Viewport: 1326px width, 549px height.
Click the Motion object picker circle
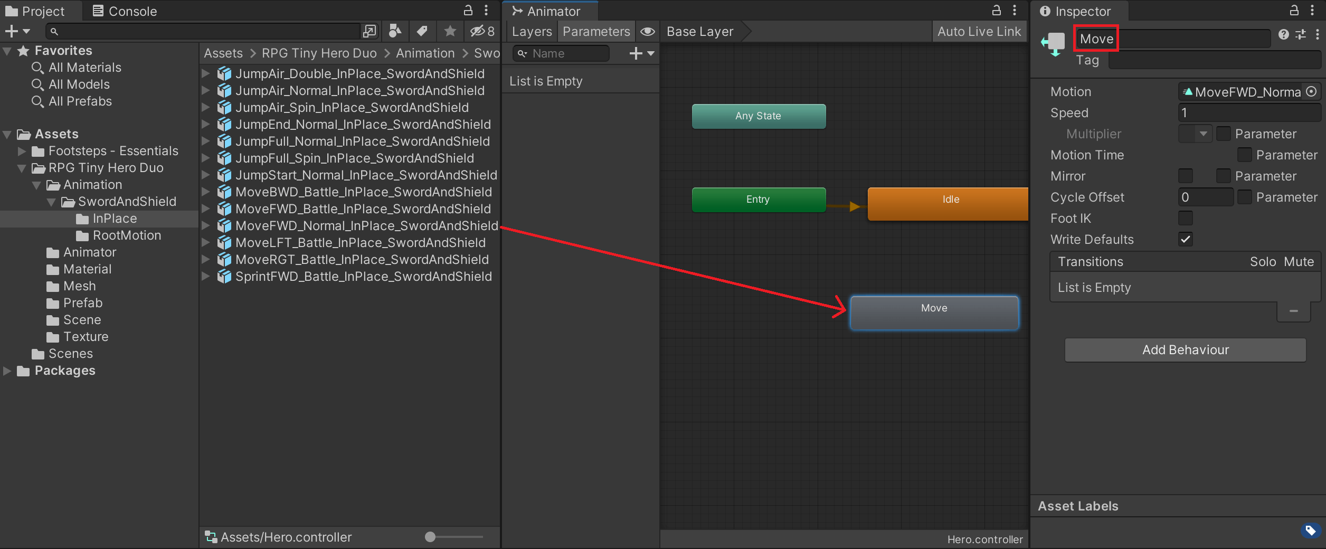[x=1311, y=91]
